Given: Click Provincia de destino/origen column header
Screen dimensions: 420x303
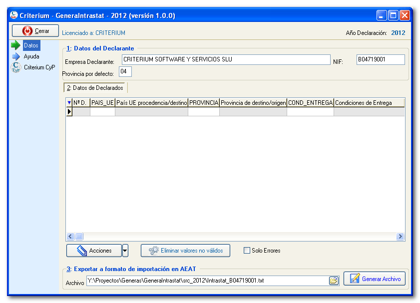Looking at the screenshot, I should pyautogui.click(x=253, y=103).
